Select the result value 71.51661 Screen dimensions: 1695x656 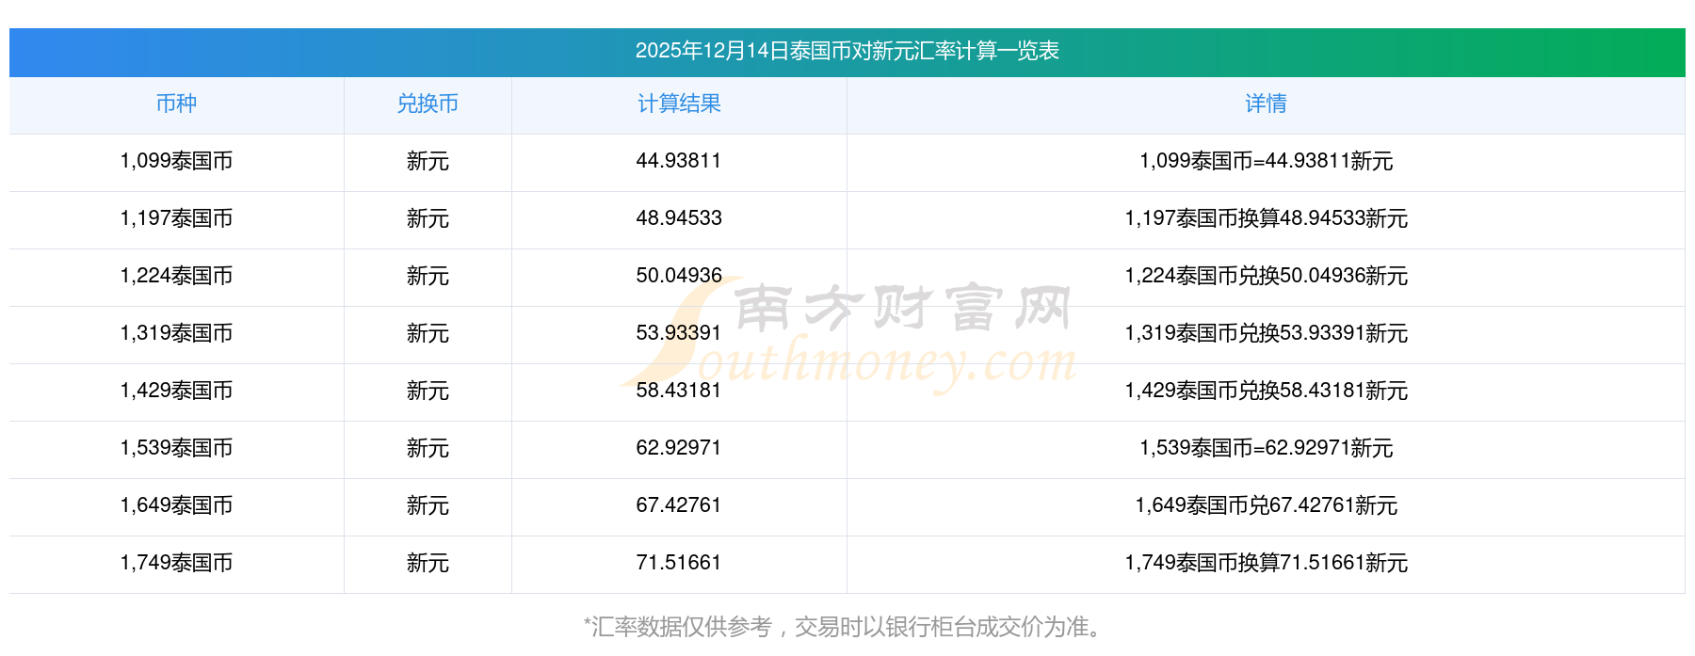679,563
